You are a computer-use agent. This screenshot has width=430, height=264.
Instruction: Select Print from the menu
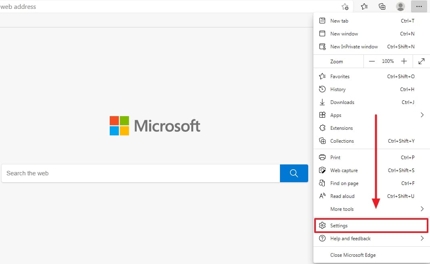[336, 157]
